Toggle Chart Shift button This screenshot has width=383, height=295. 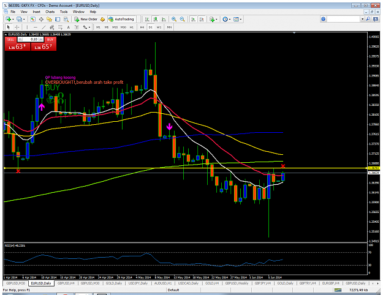click(x=202, y=19)
